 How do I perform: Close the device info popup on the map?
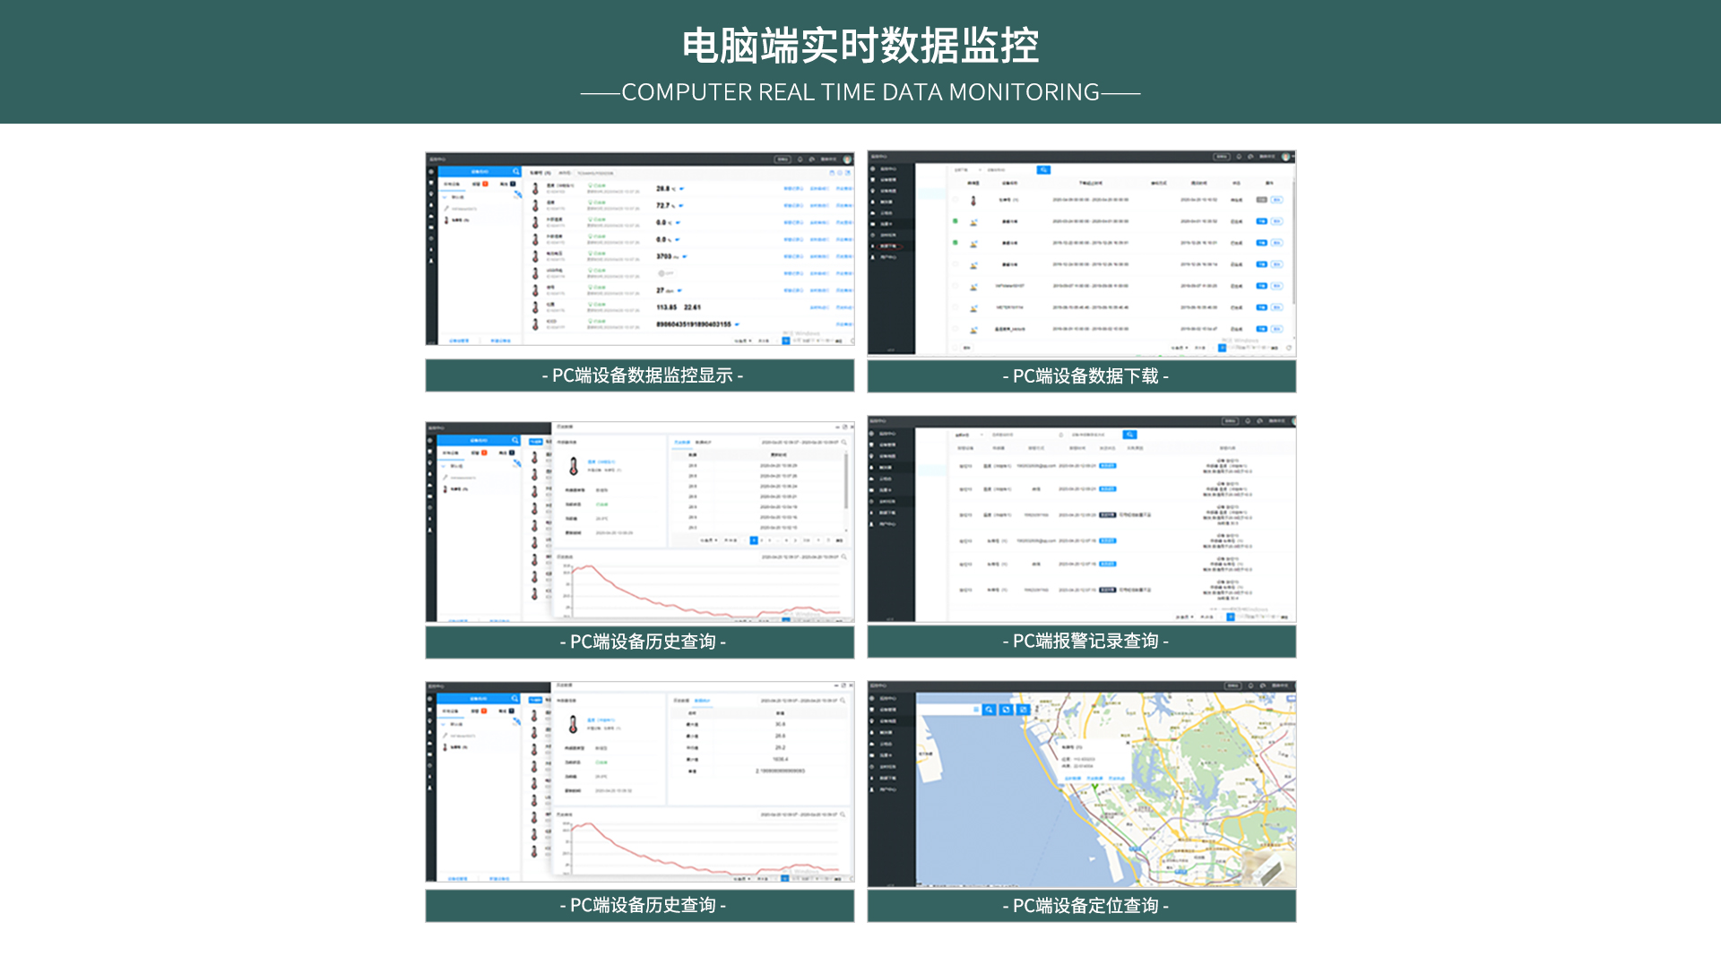tap(1128, 743)
